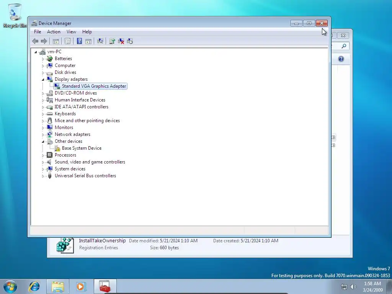Open the volume speaker tray icon

pos(353,287)
